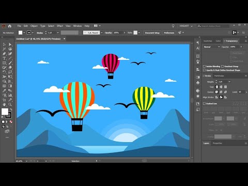This screenshot has height=186, width=248.
Task: Select the Shaper tool
Action: [4, 68]
